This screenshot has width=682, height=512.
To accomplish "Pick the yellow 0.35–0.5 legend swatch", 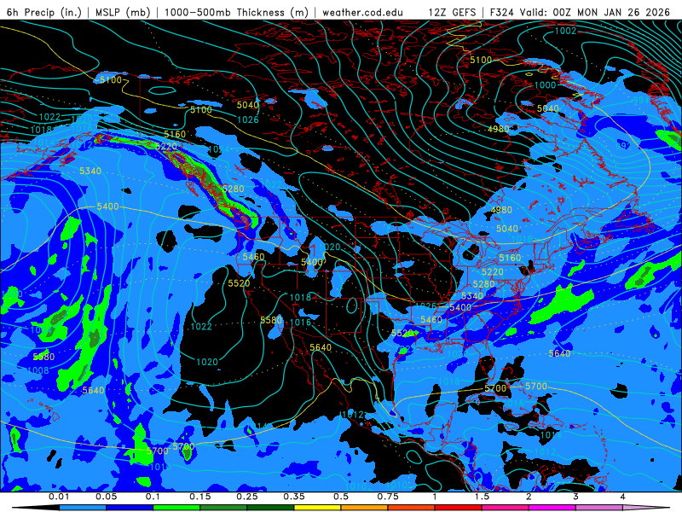I will click(x=317, y=508).
